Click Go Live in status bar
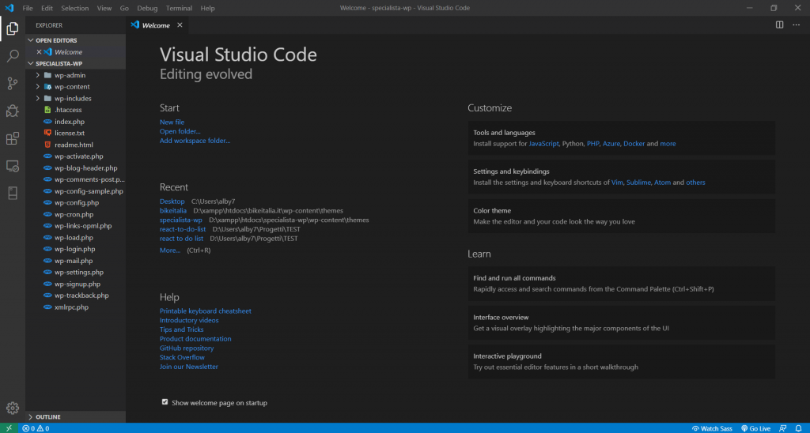 755,428
